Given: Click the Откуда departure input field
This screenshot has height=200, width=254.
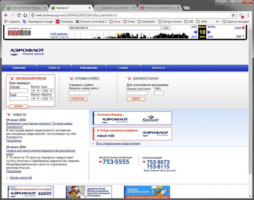Looking at the screenshot, I should 19,91.
